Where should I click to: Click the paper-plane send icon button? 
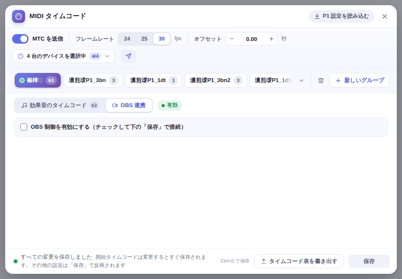point(128,56)
